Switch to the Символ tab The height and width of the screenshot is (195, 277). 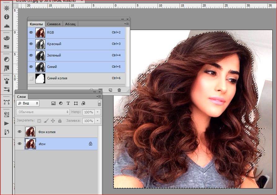pyautogui.click(x=54, y=24)
